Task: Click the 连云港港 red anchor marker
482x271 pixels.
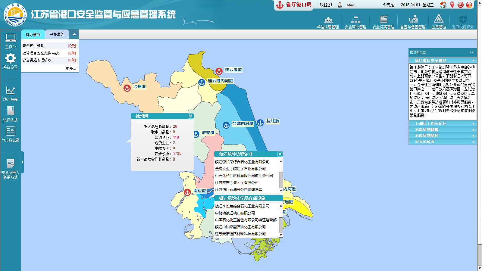Action: (x=219, y=72)
